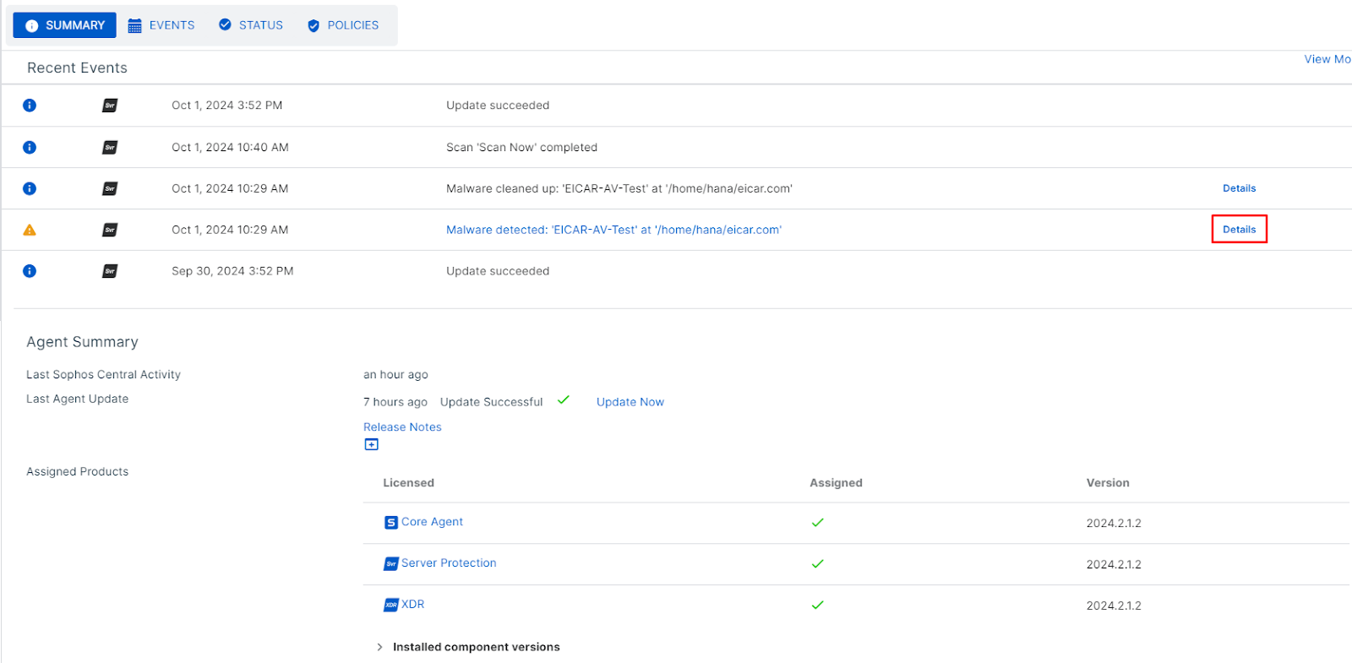Select 'Malware cleaned up' event description
Image resolution: width=1352 pixels, height=663 pixels.
point(619,188)
